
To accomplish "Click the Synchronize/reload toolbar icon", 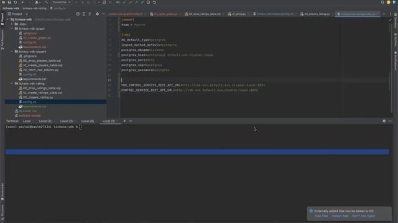I will [x=15, y=2].
